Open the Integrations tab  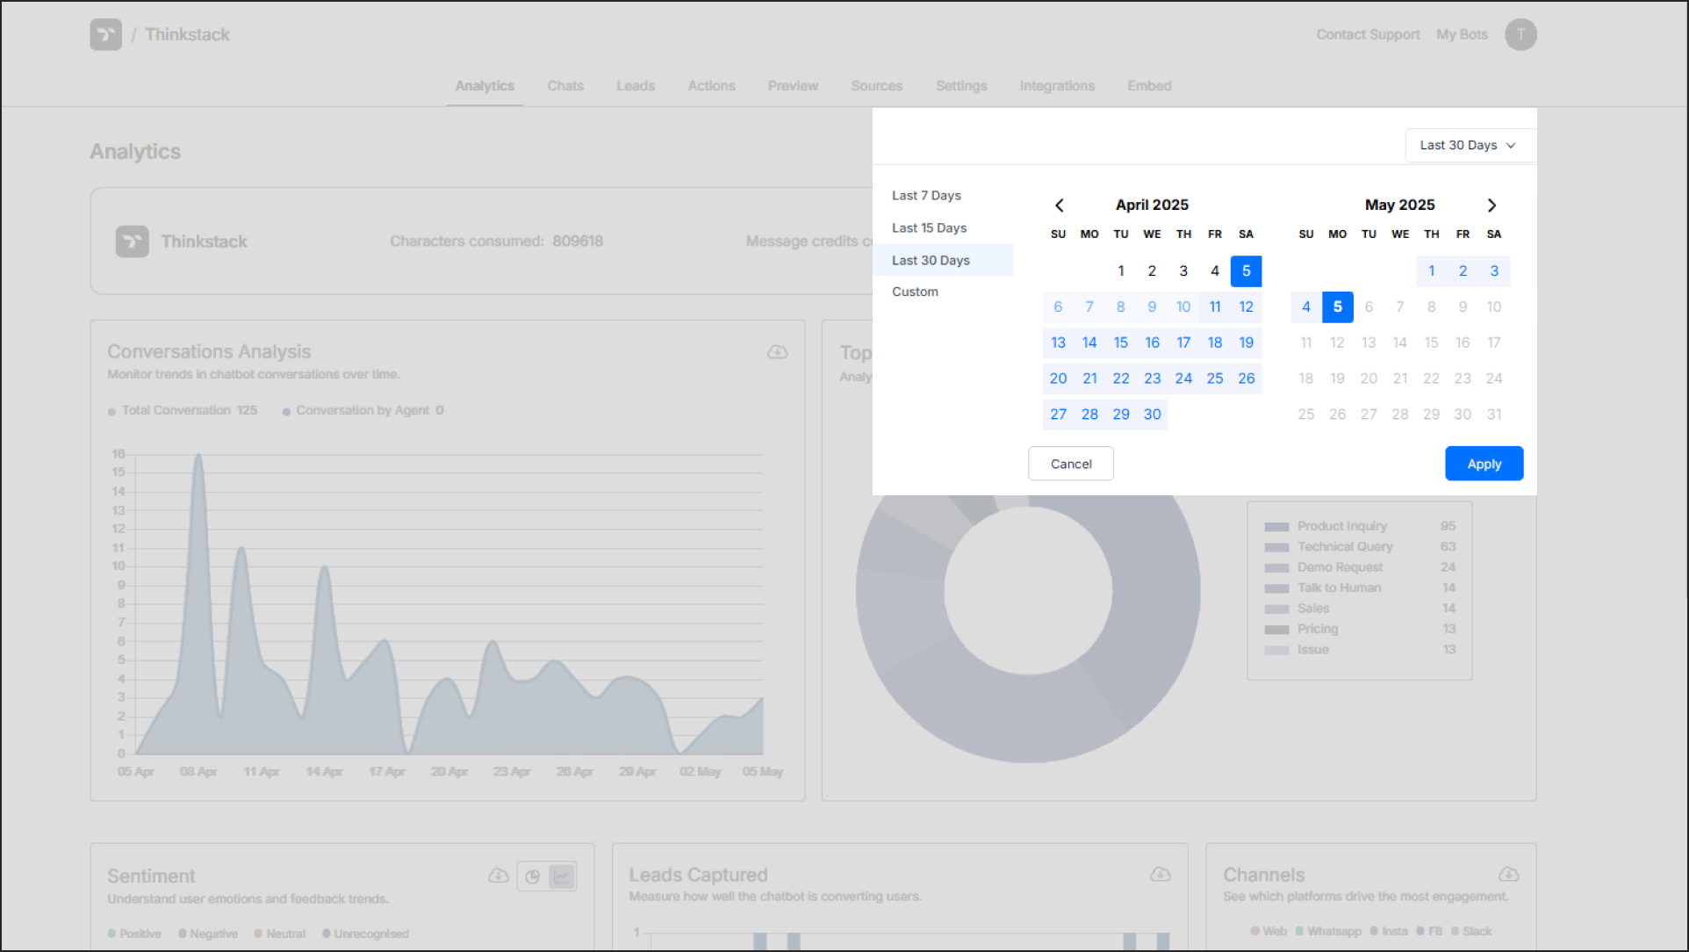click(x=1057, y=86)
